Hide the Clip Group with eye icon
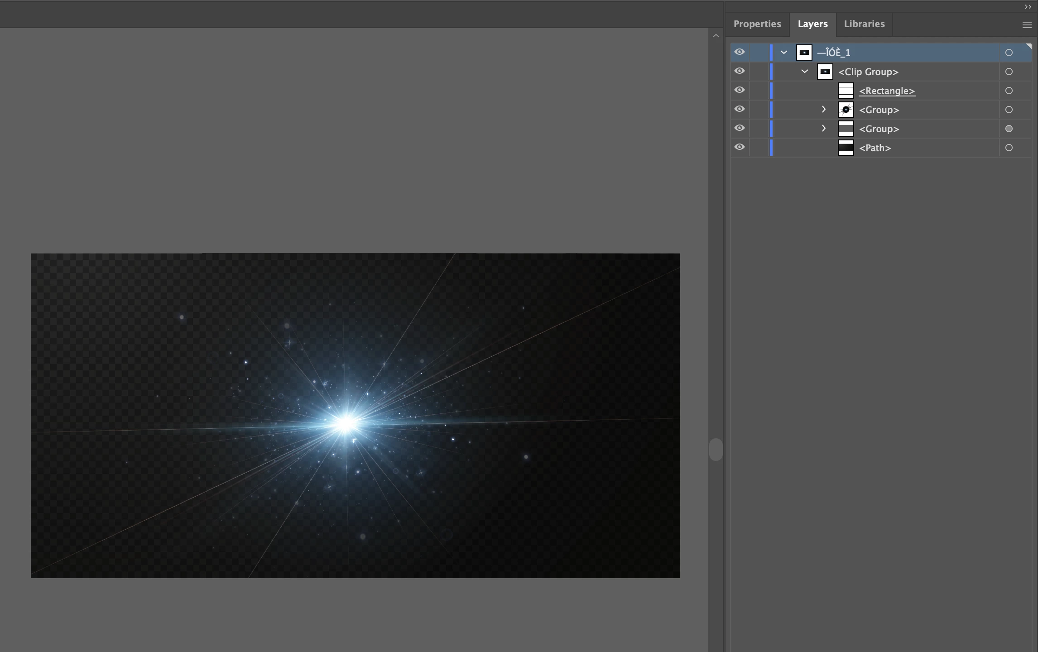 [x=739, y=71]
